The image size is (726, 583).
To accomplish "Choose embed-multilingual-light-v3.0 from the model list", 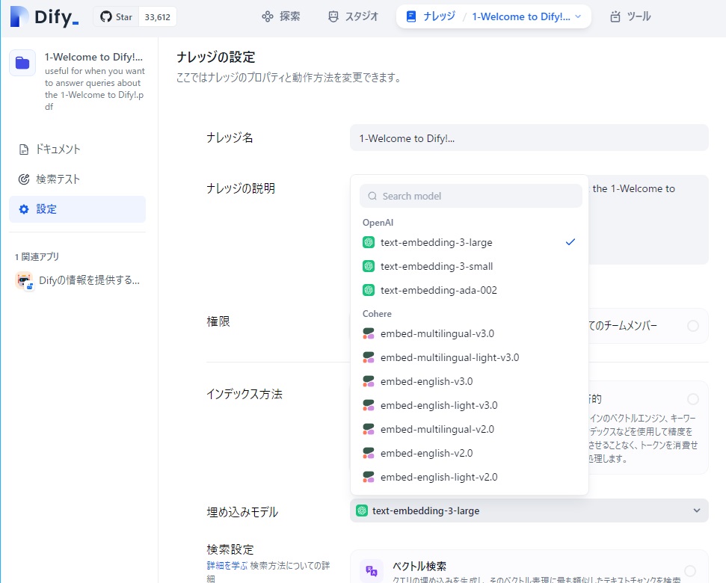I will [470, 358].
